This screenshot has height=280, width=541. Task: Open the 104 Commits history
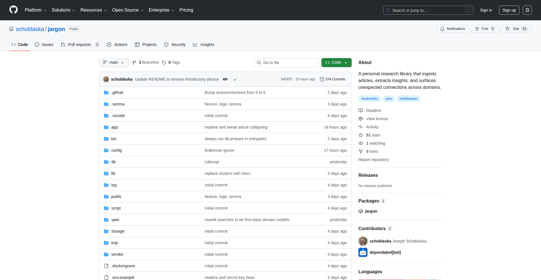[x=332, y=79]
